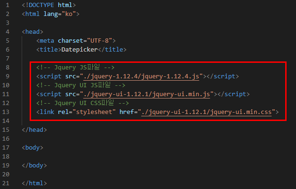Select line number 1 in the gutter
Viewport: 296px width, 189px height.
click(8, 5)
